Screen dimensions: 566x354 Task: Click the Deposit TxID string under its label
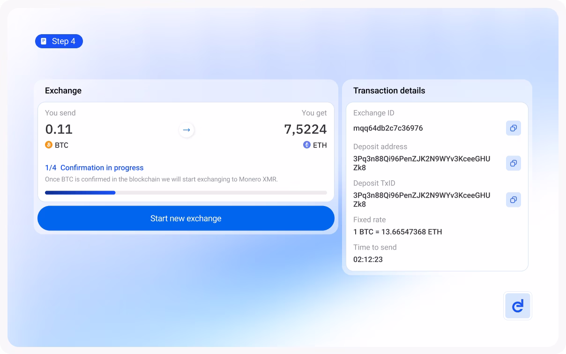point(422,200)
